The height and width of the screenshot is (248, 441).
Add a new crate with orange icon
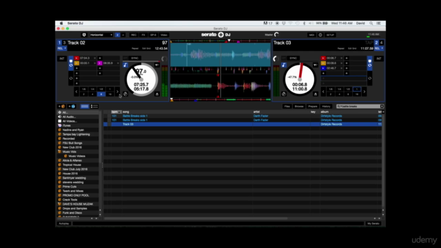tap(61, 106)
